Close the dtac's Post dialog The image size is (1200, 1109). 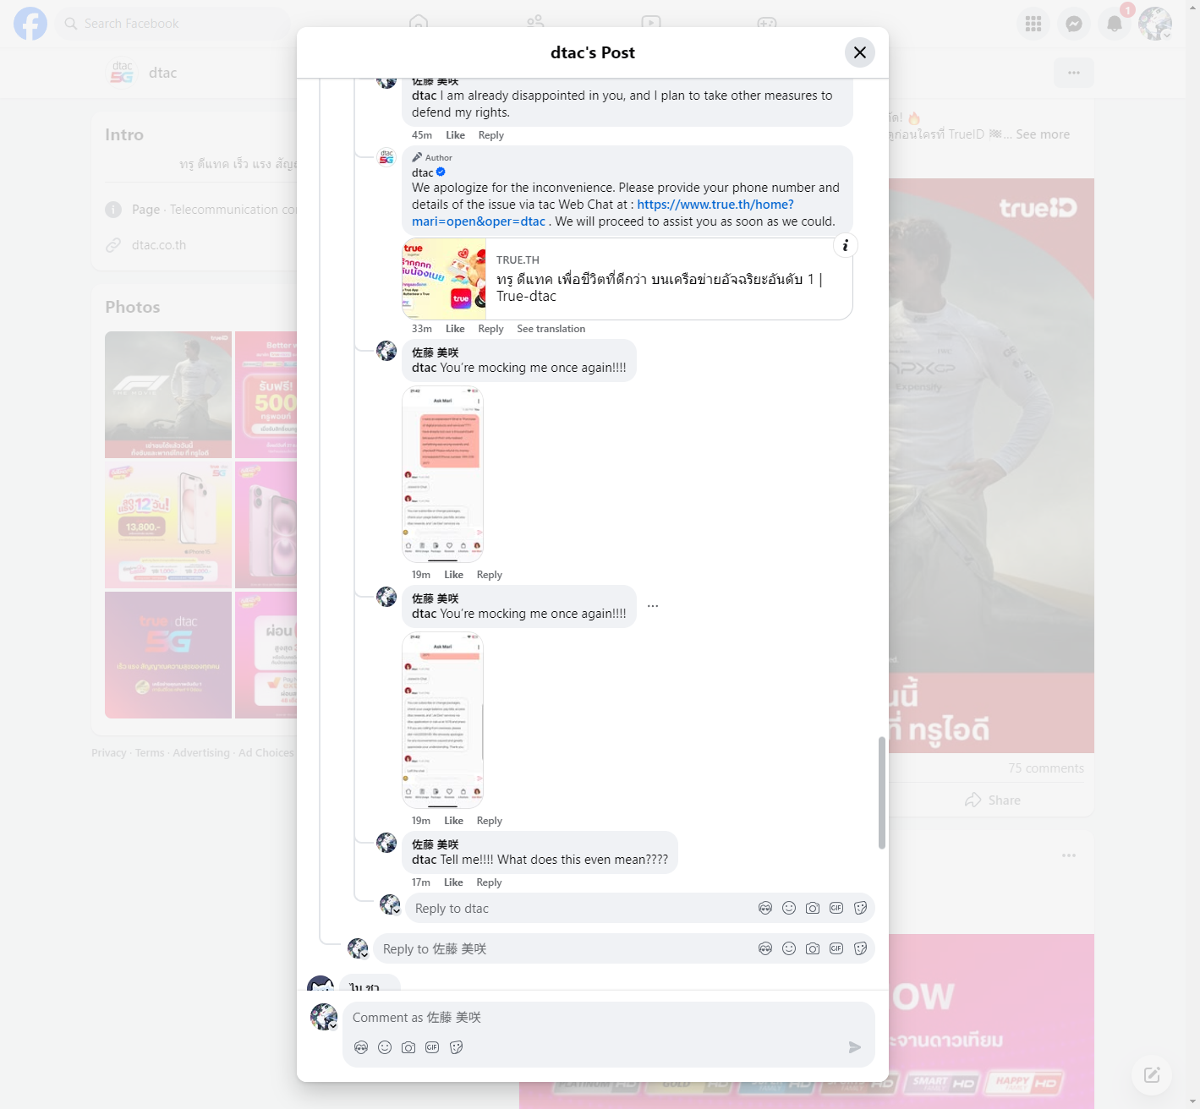coord(859,52)
